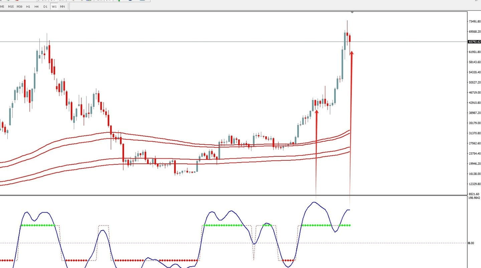Change timeframe to H4
This screenshot has height=268, width=481.
(x=36, y=6)
